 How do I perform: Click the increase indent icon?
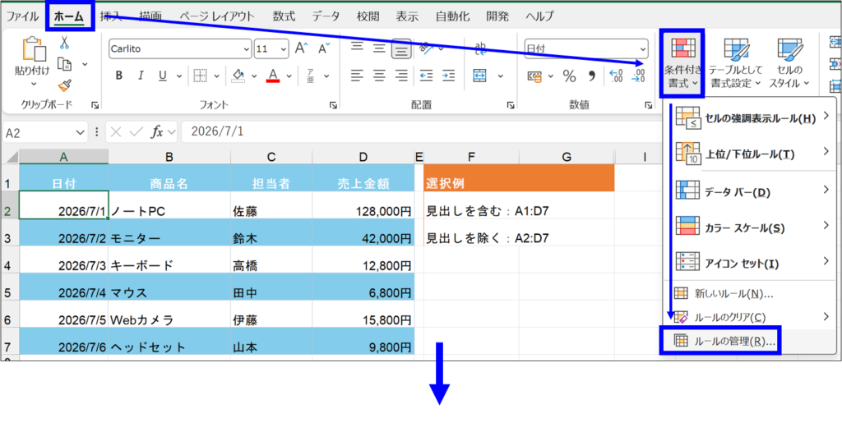tap(448, 76)
